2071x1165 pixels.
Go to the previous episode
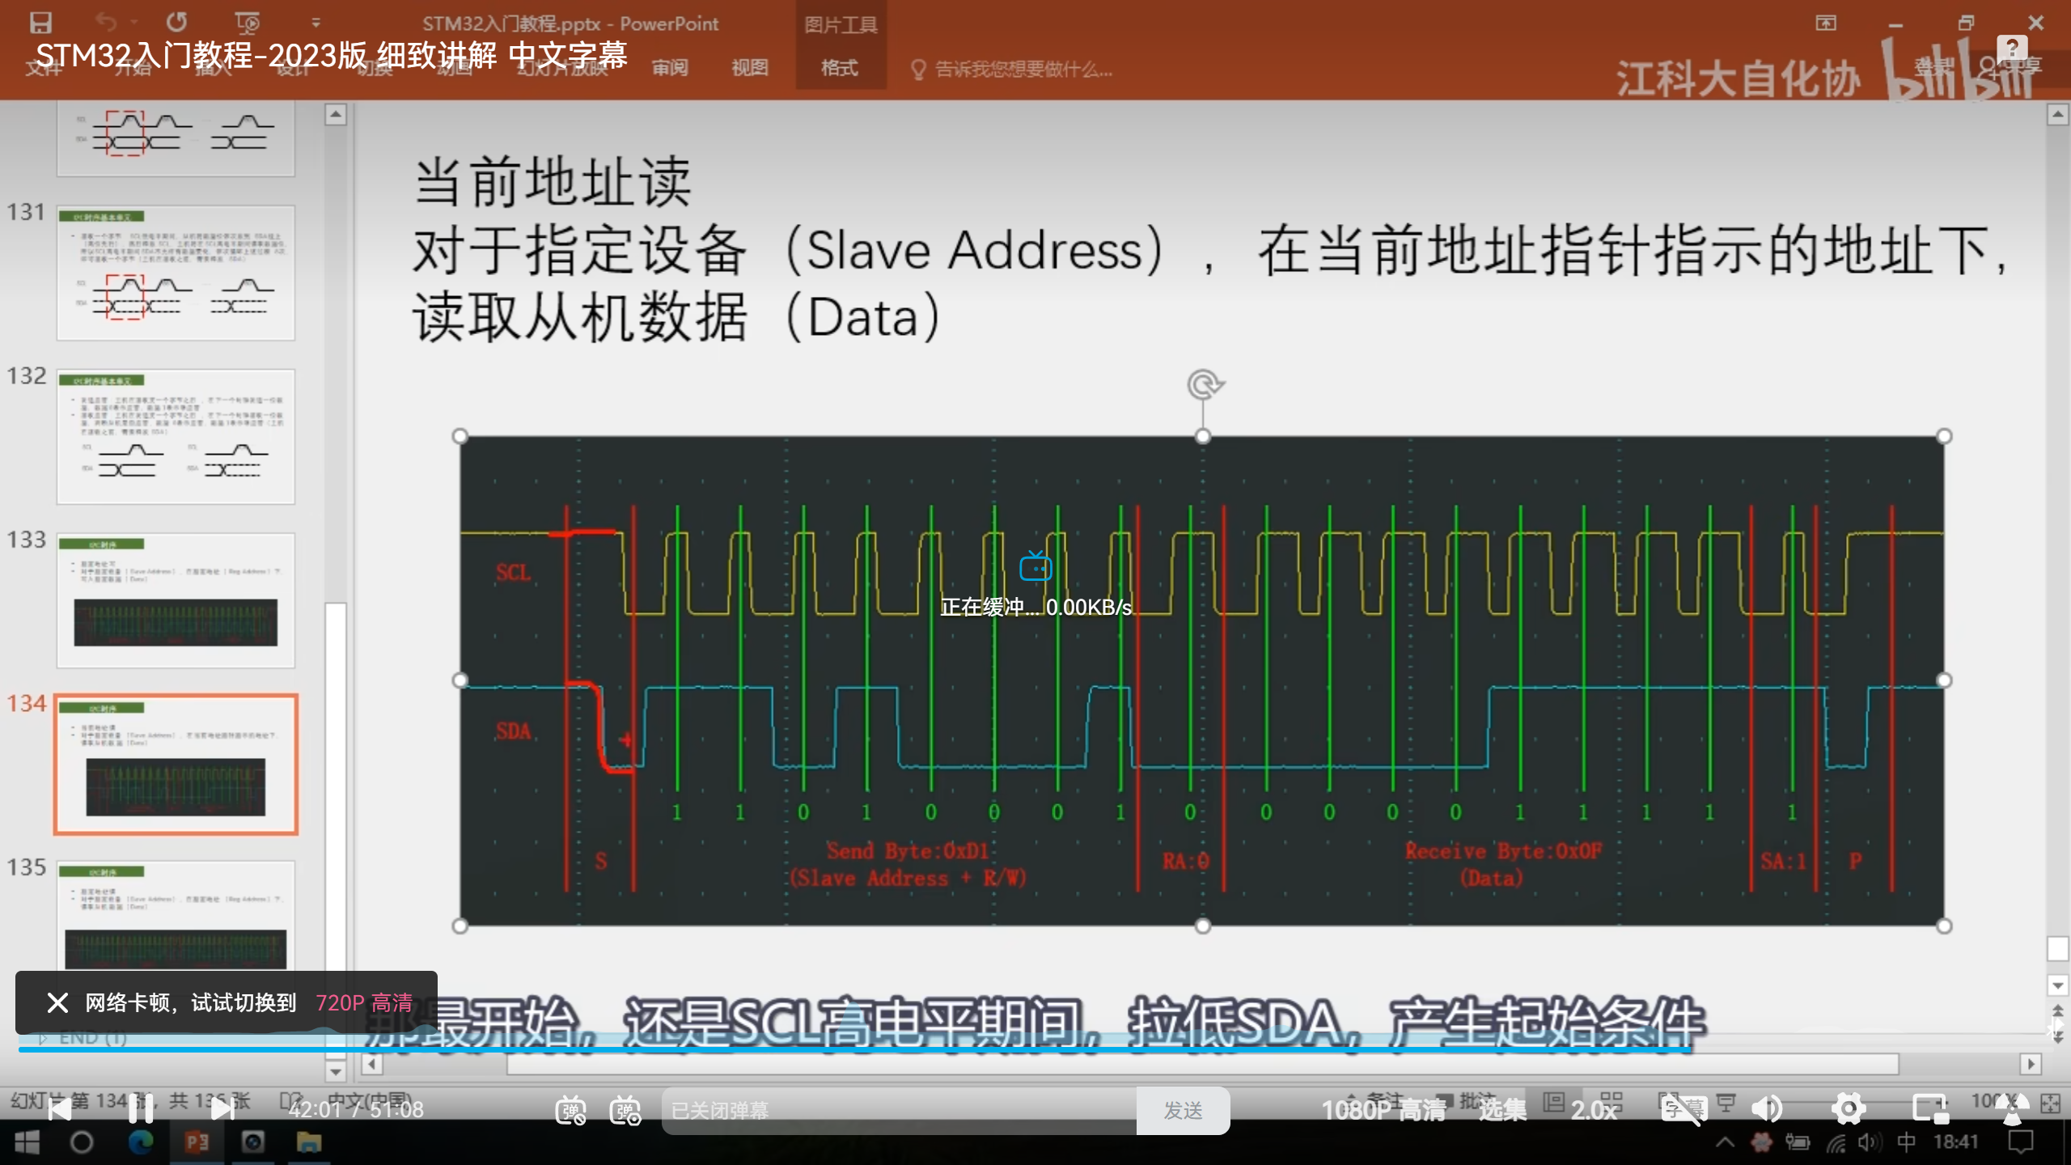pyautogui.click(x=59, y=1109)
